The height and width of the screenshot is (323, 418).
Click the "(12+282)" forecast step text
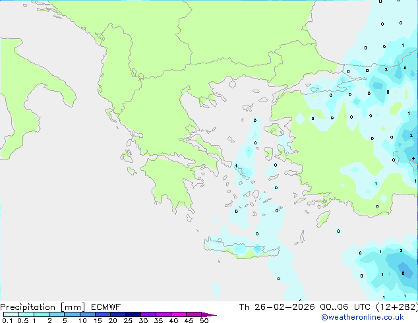coord(397,307)
